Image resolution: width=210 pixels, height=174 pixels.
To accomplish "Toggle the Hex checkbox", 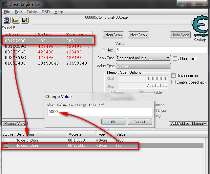I will 103,50.
